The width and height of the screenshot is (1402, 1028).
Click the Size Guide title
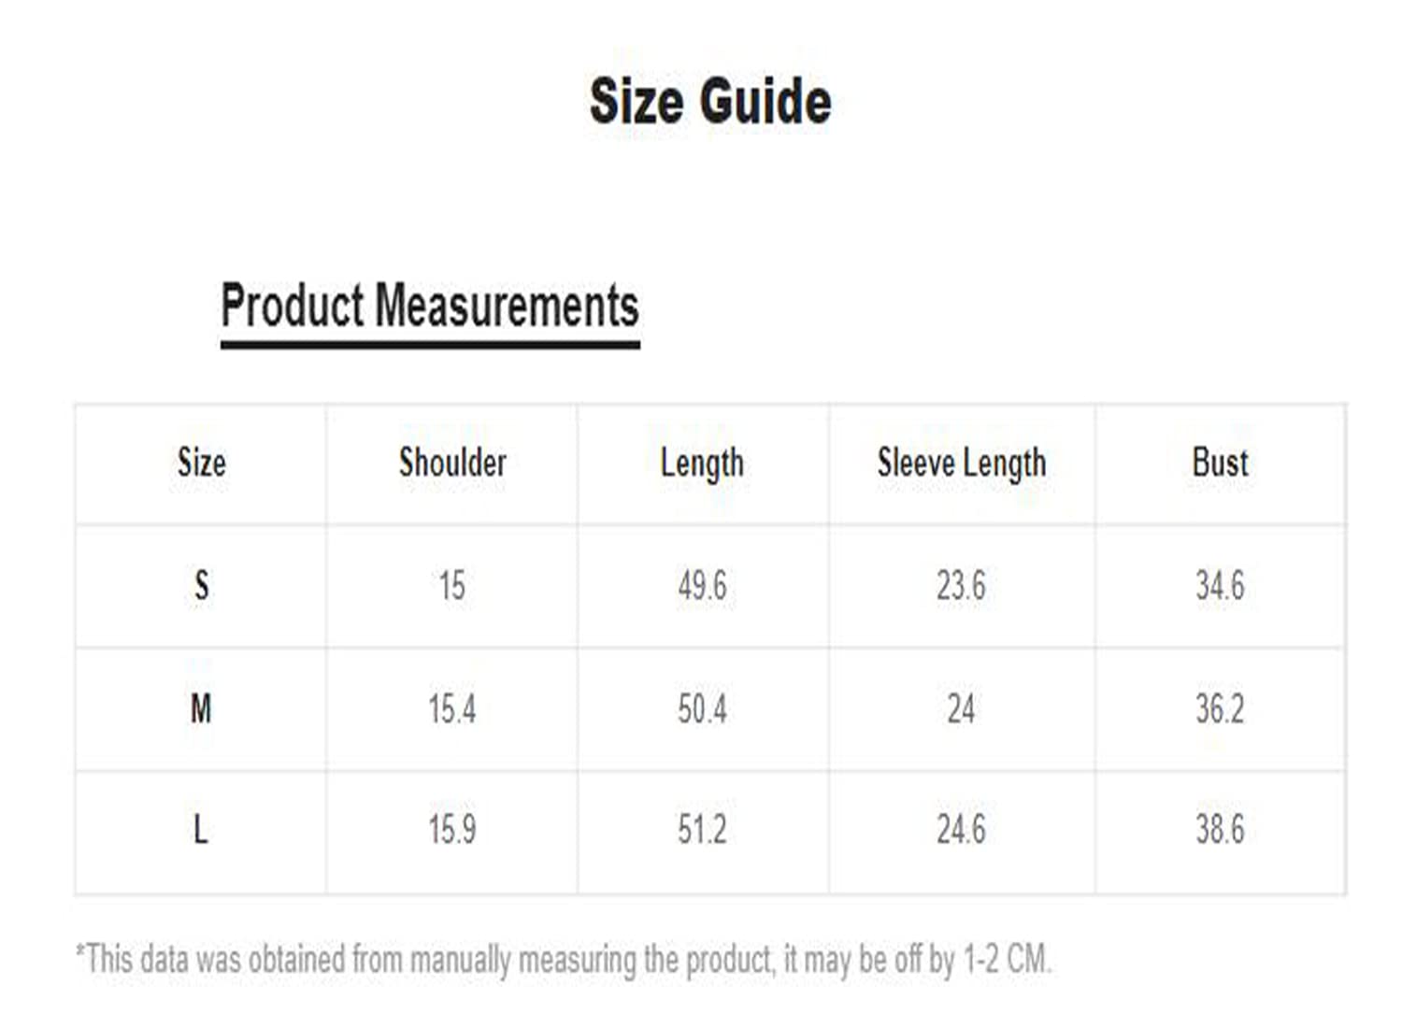coord(709,101)
